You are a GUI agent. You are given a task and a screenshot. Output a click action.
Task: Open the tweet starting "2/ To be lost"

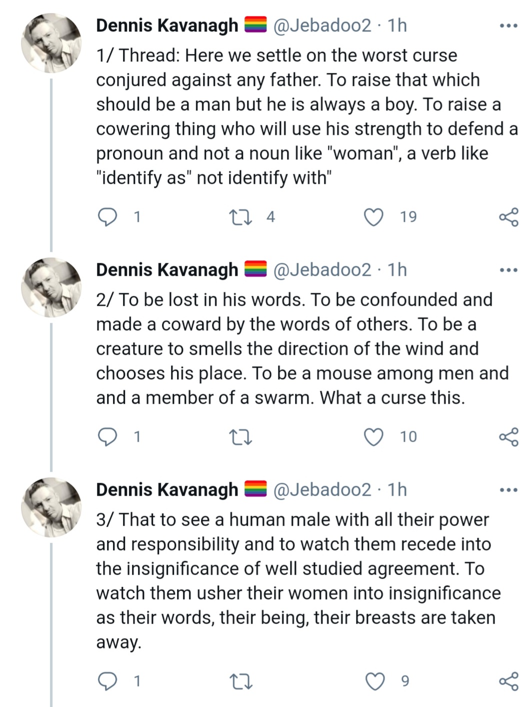tap(302, 349)
